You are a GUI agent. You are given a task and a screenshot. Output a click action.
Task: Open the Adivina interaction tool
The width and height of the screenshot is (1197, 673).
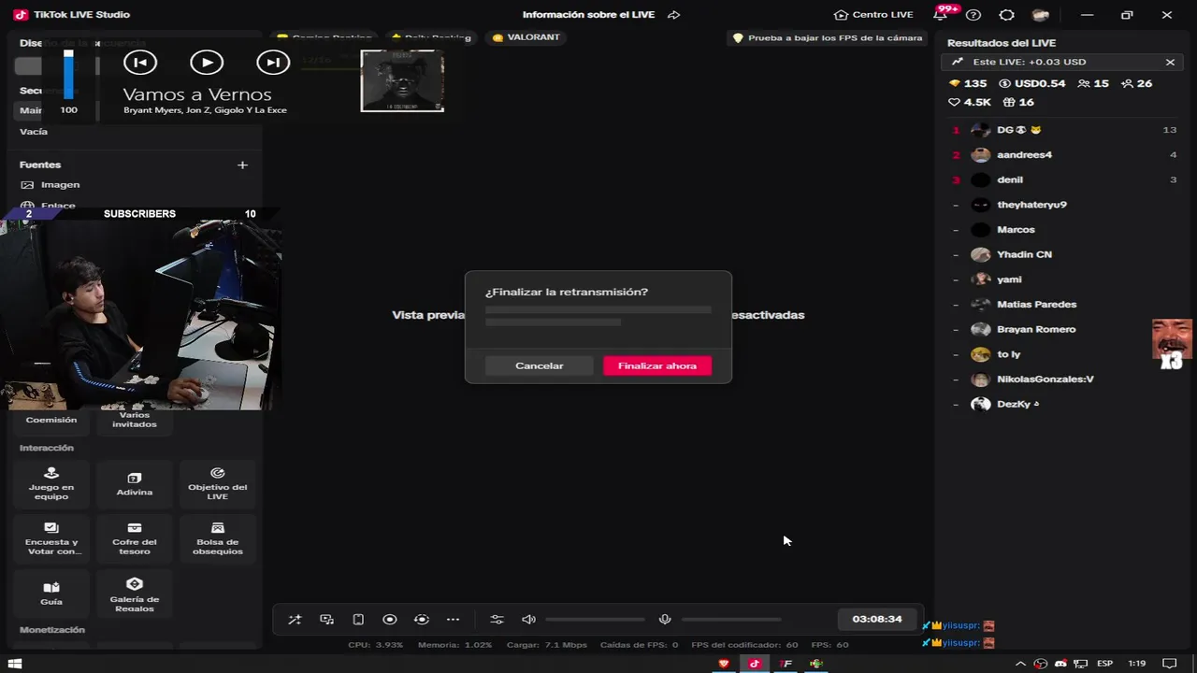tap(135, 485)
